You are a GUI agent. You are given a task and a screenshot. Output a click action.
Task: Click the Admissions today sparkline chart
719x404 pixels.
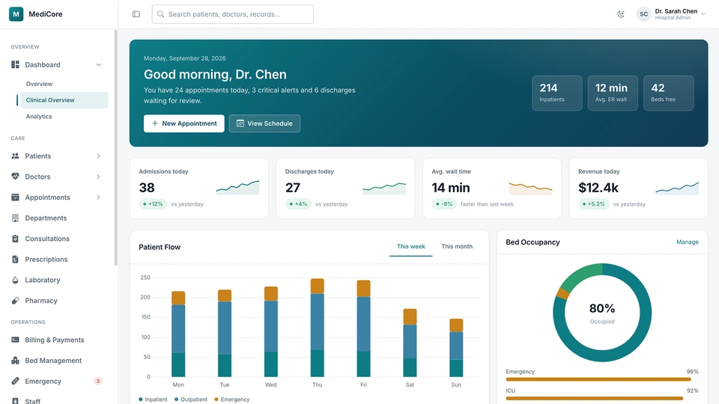tap(237, 187)
